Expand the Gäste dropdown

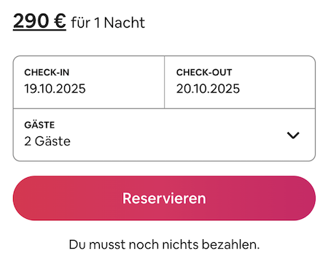pyautogui.click(x=164, y=135)
